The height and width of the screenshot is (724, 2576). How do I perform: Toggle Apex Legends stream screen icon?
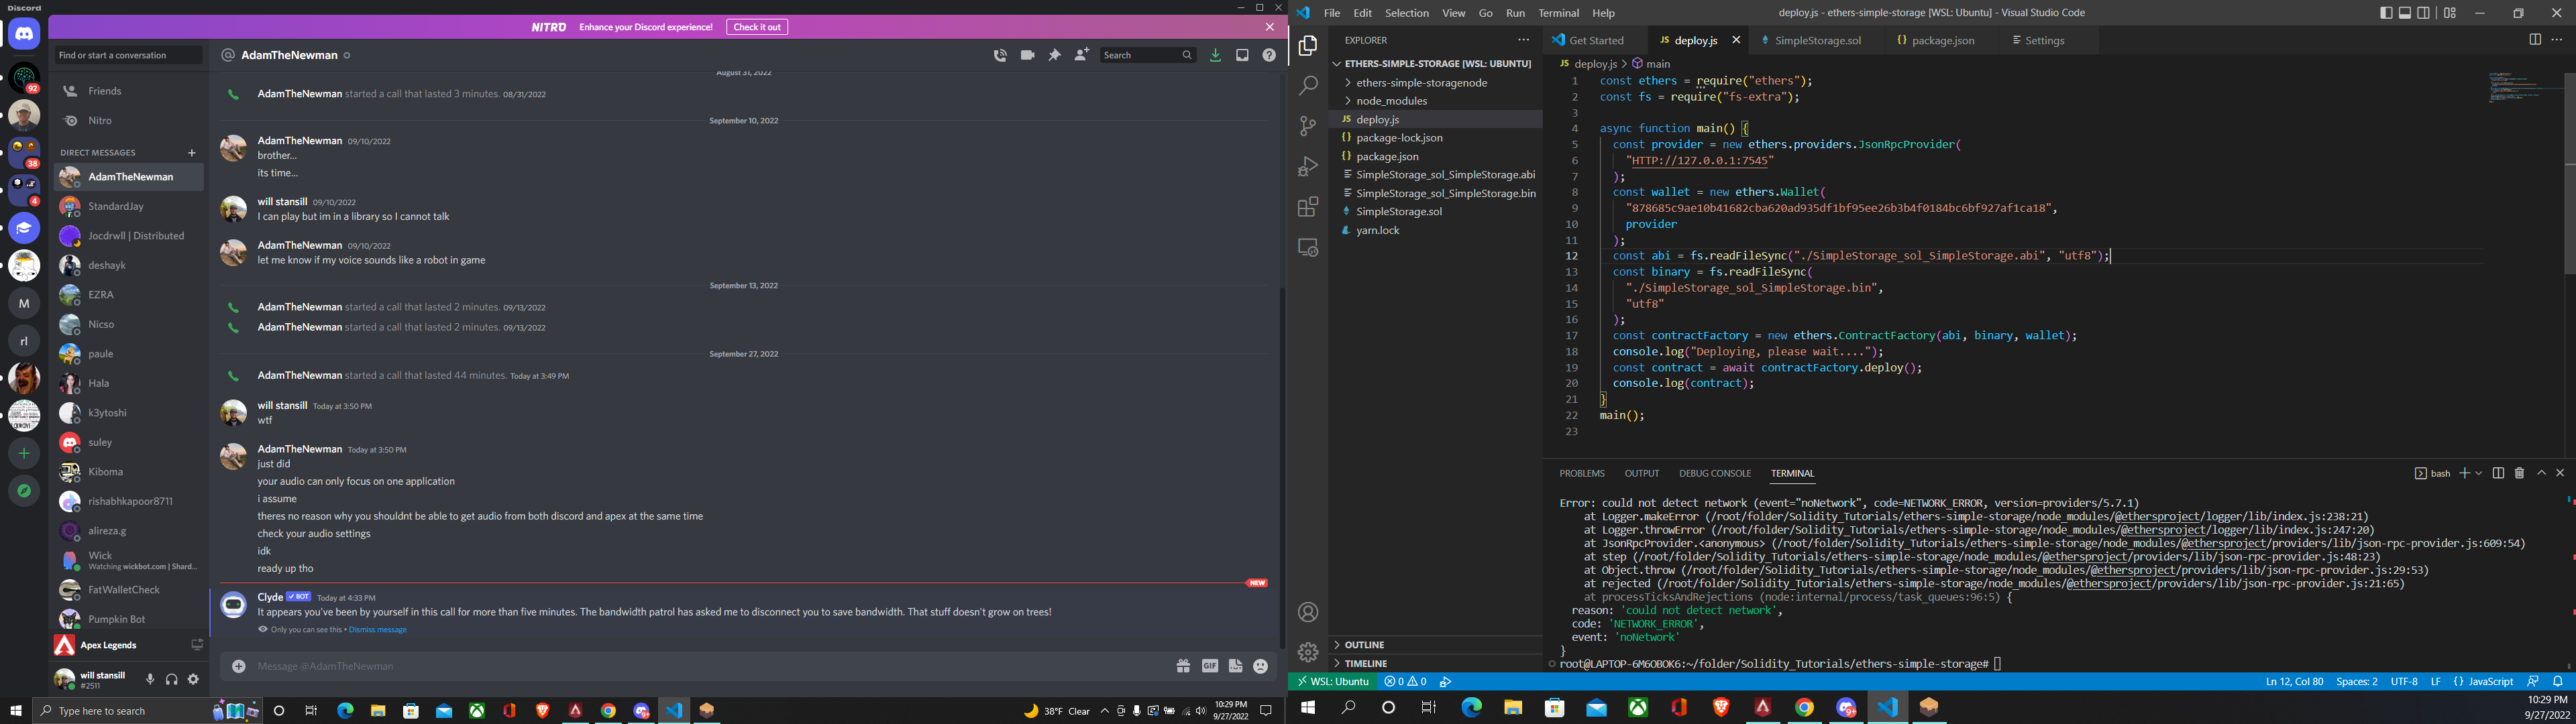click(x=197, y=645)
